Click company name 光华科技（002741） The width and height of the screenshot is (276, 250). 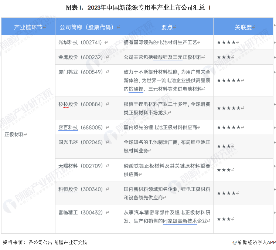[80, 43]
